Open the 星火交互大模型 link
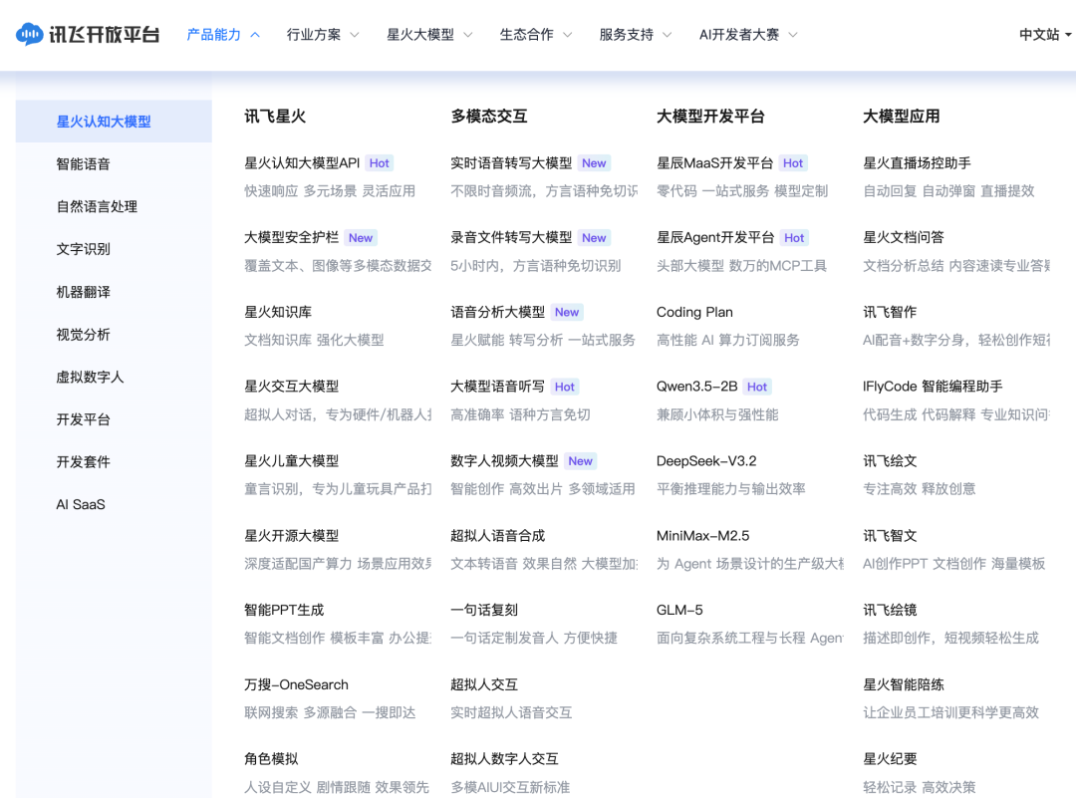 292,387
